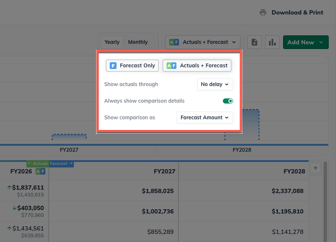Screen dimensions: 336x242
Task: Open the bar chart view icon
Action: (x=272, y=42)
